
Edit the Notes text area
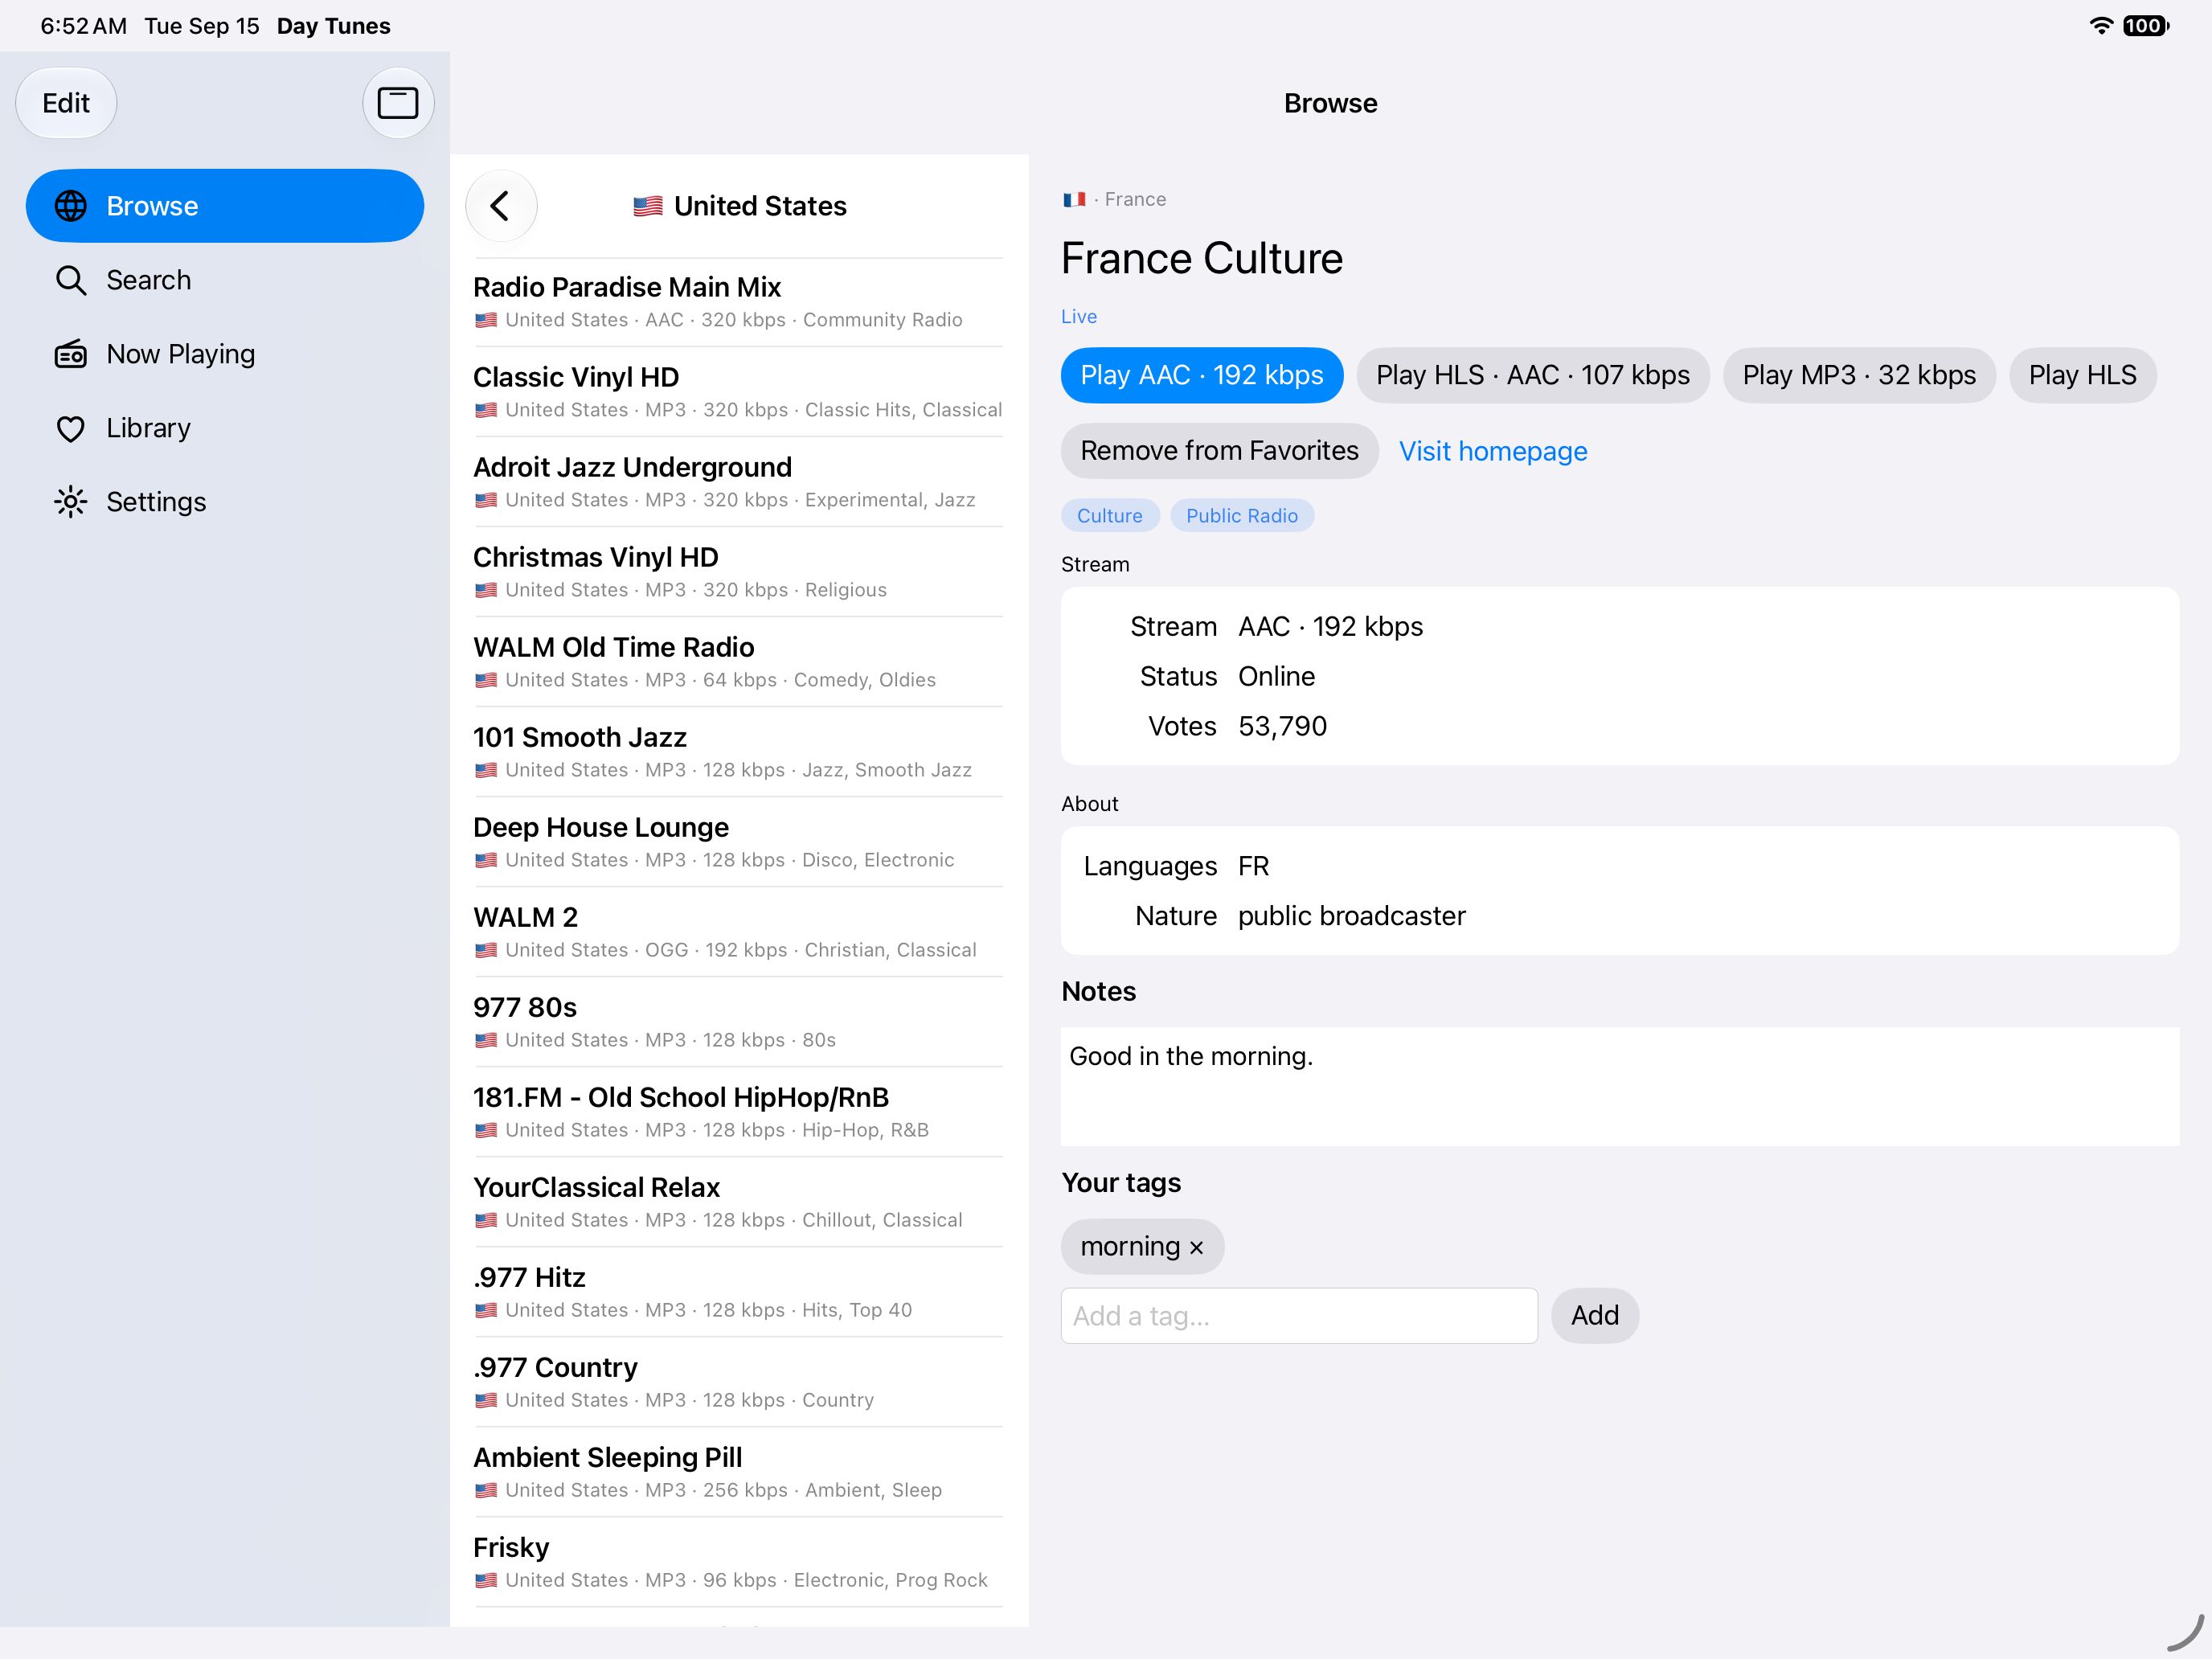[x=1620, y=1086]
